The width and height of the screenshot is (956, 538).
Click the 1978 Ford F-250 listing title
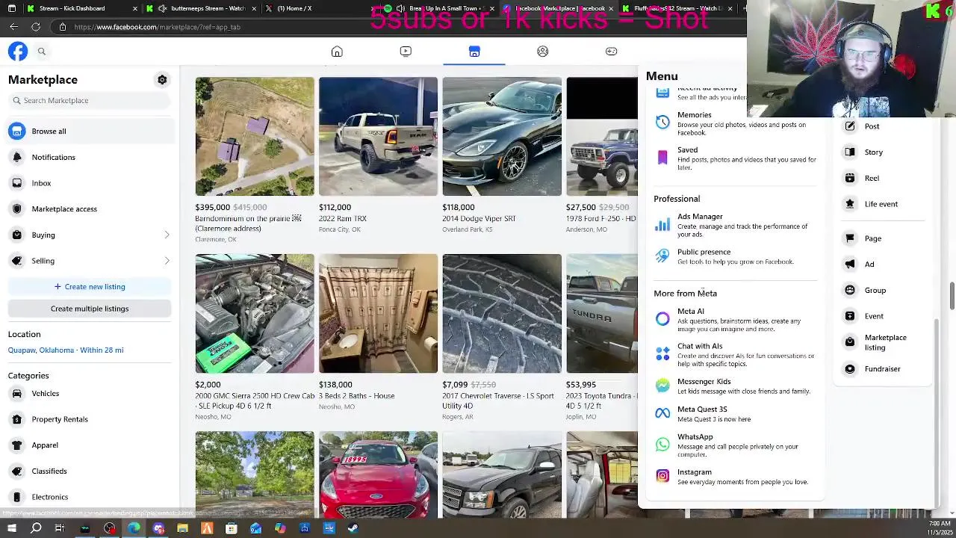[601, 219]
